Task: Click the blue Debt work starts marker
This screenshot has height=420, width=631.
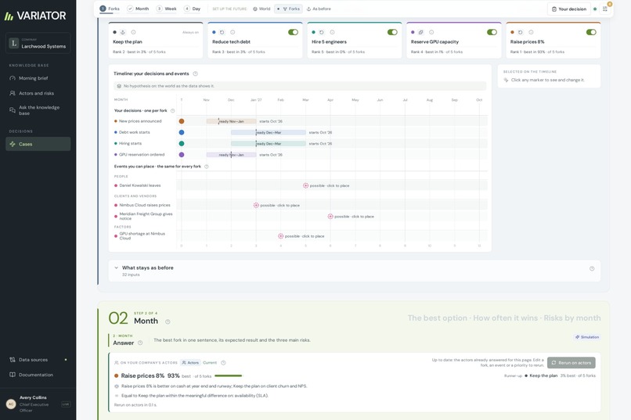Action: pos(182,132)
